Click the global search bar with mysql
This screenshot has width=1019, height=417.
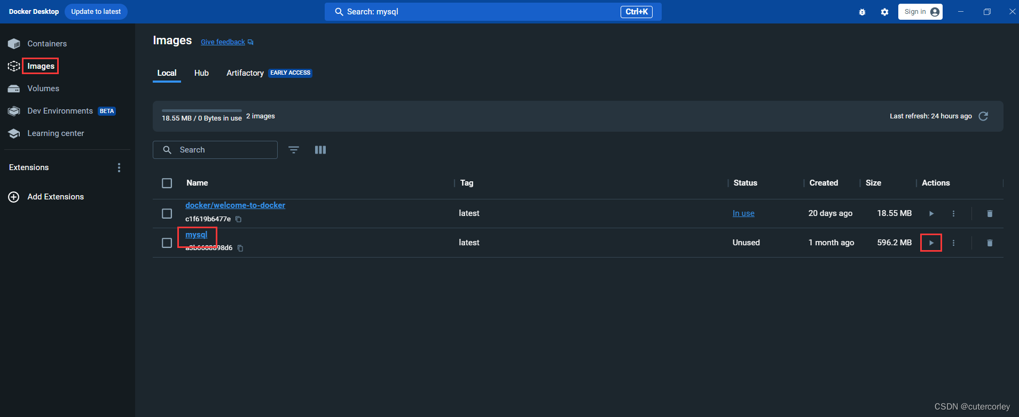(493, 12)
